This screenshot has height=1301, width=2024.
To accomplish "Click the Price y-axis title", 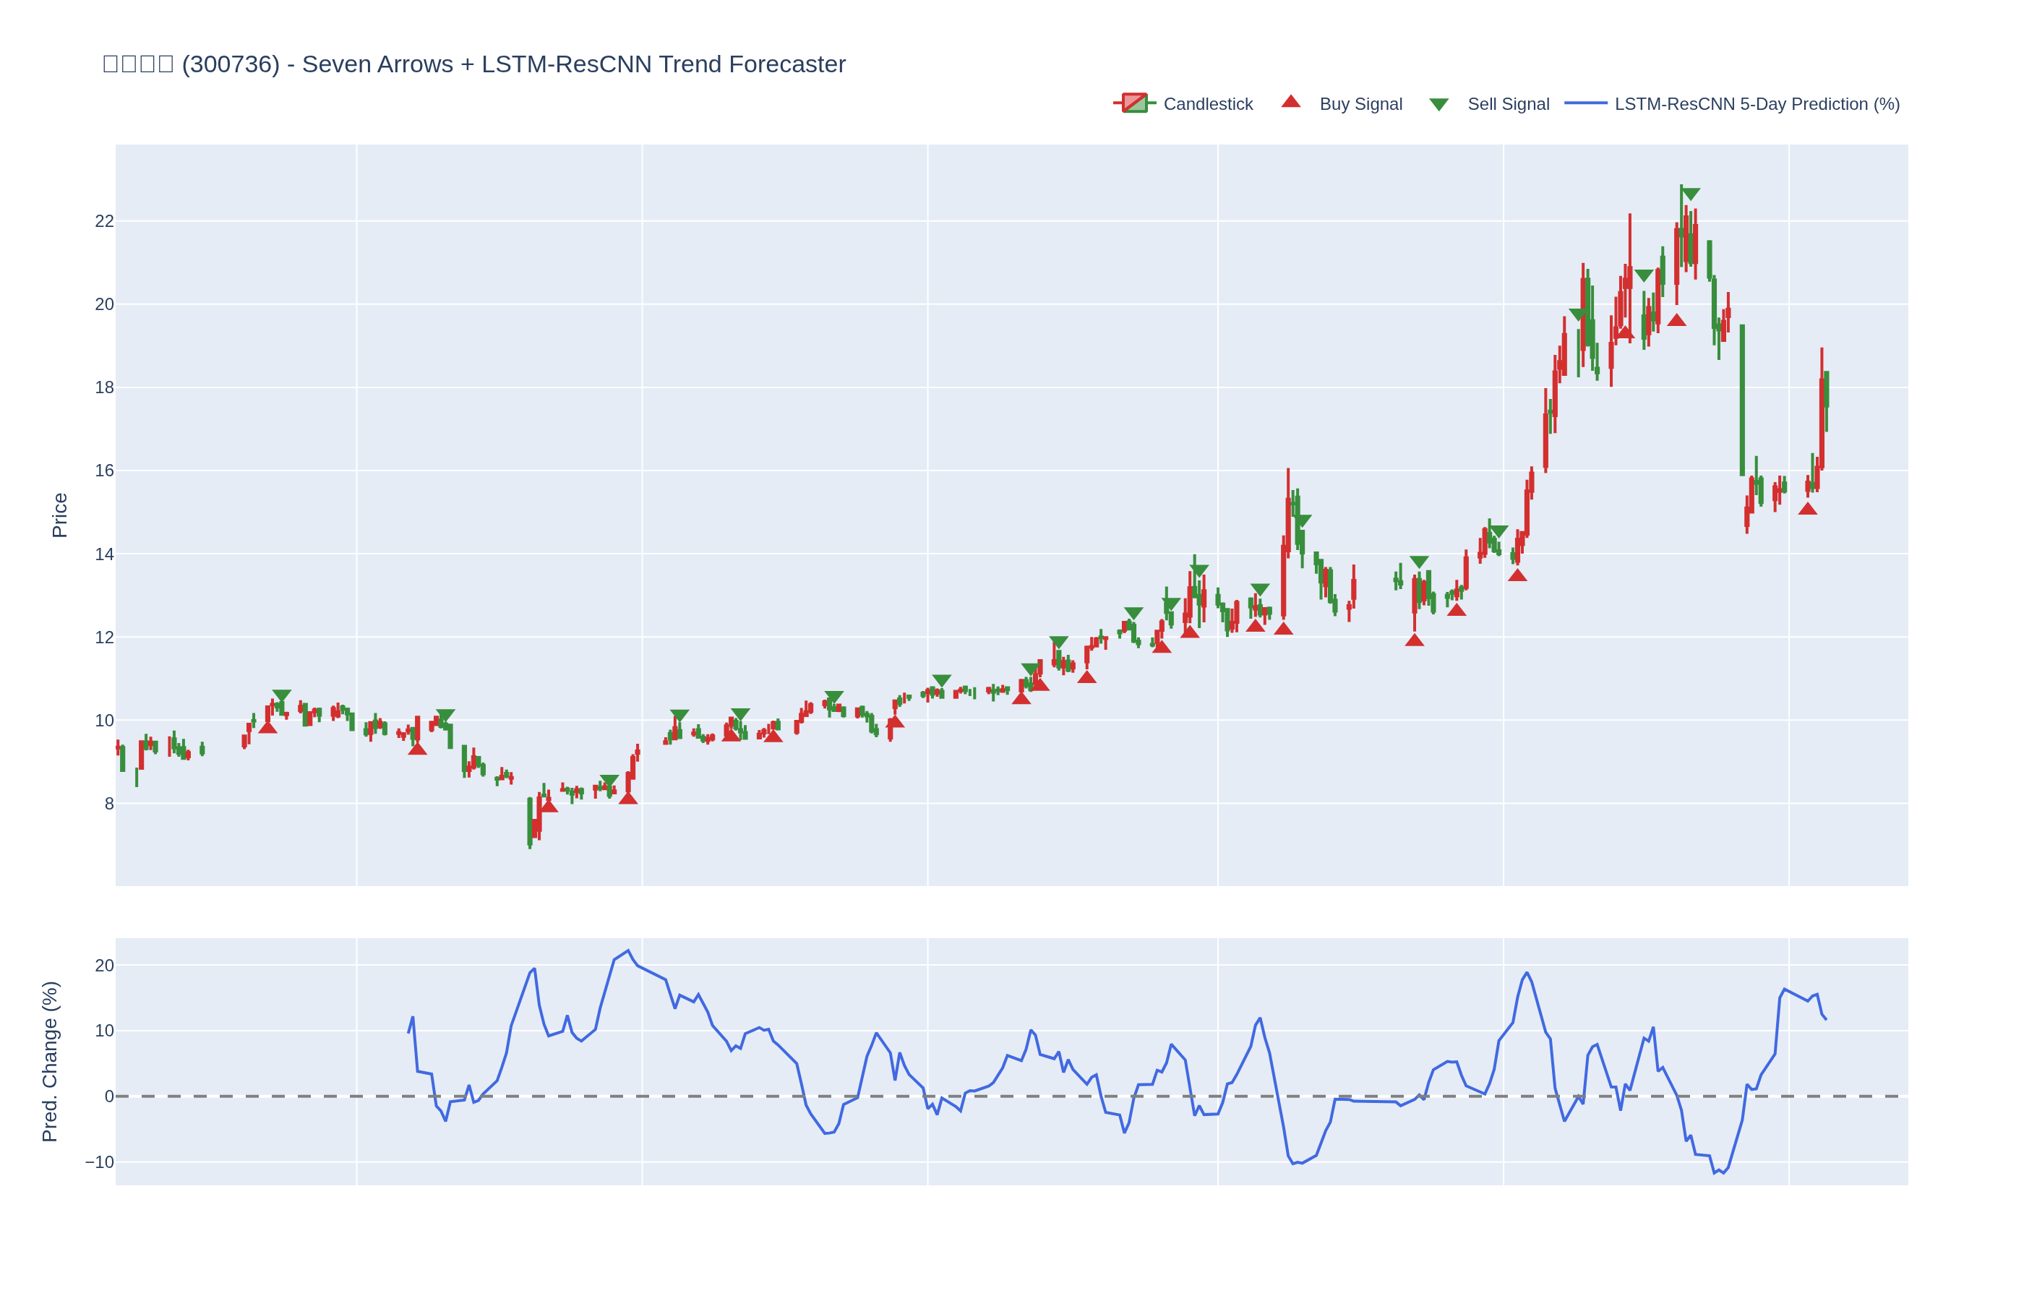I will coord(59,515).
